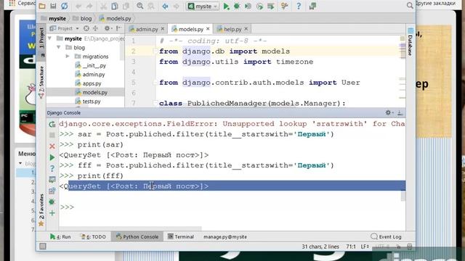Open the Structure side tool window
Image resolution: width=465 pixels, height=261 pixels.
pyautogui.click(x=41, y=81)
